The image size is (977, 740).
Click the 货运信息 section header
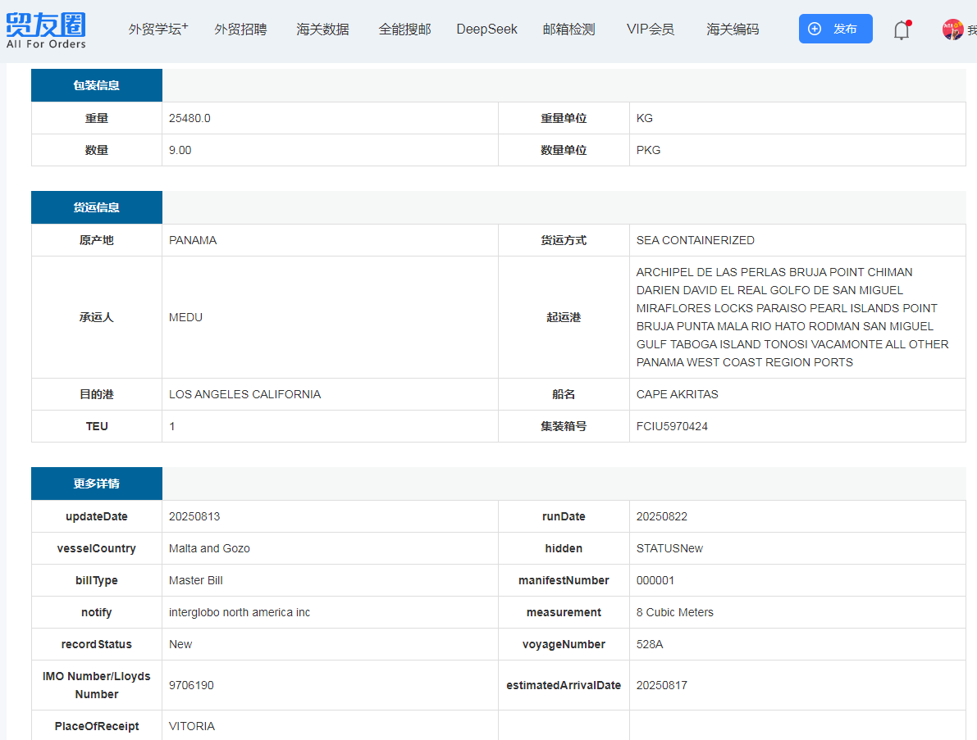tap(97, 207)
